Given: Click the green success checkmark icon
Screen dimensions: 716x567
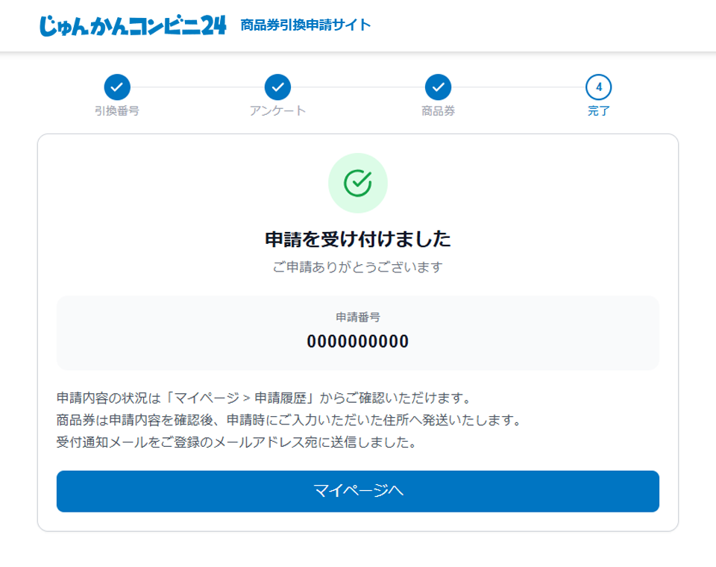Looking at the screenshot, I should pos(358,184).
